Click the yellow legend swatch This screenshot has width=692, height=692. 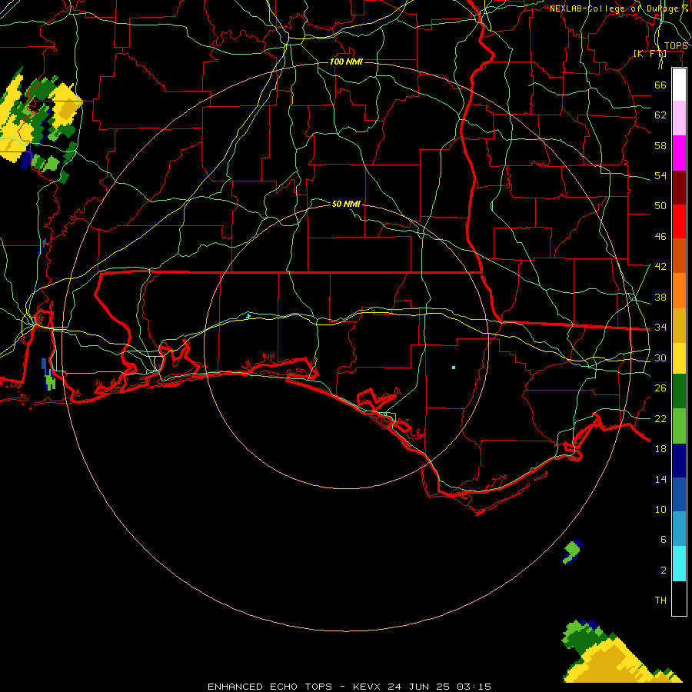tap(679, 358)
